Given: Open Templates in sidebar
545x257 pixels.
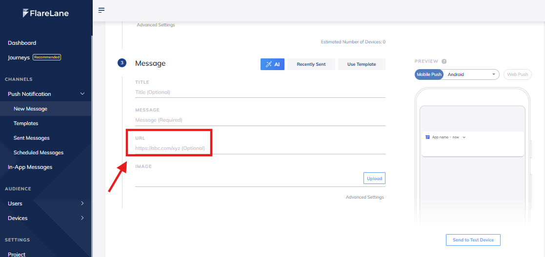Looking at the screenshot, I should (26, 124).
